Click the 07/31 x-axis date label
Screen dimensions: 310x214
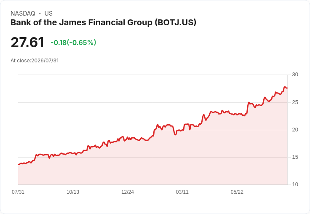(18, 192)
